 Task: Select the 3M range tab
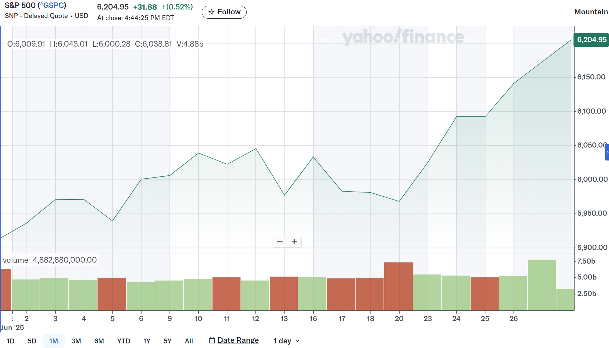[x=76, y=341]
